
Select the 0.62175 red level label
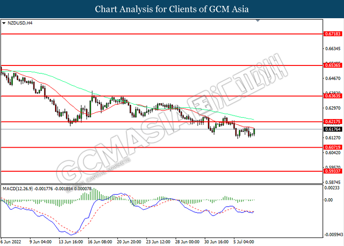click(333, 122)
